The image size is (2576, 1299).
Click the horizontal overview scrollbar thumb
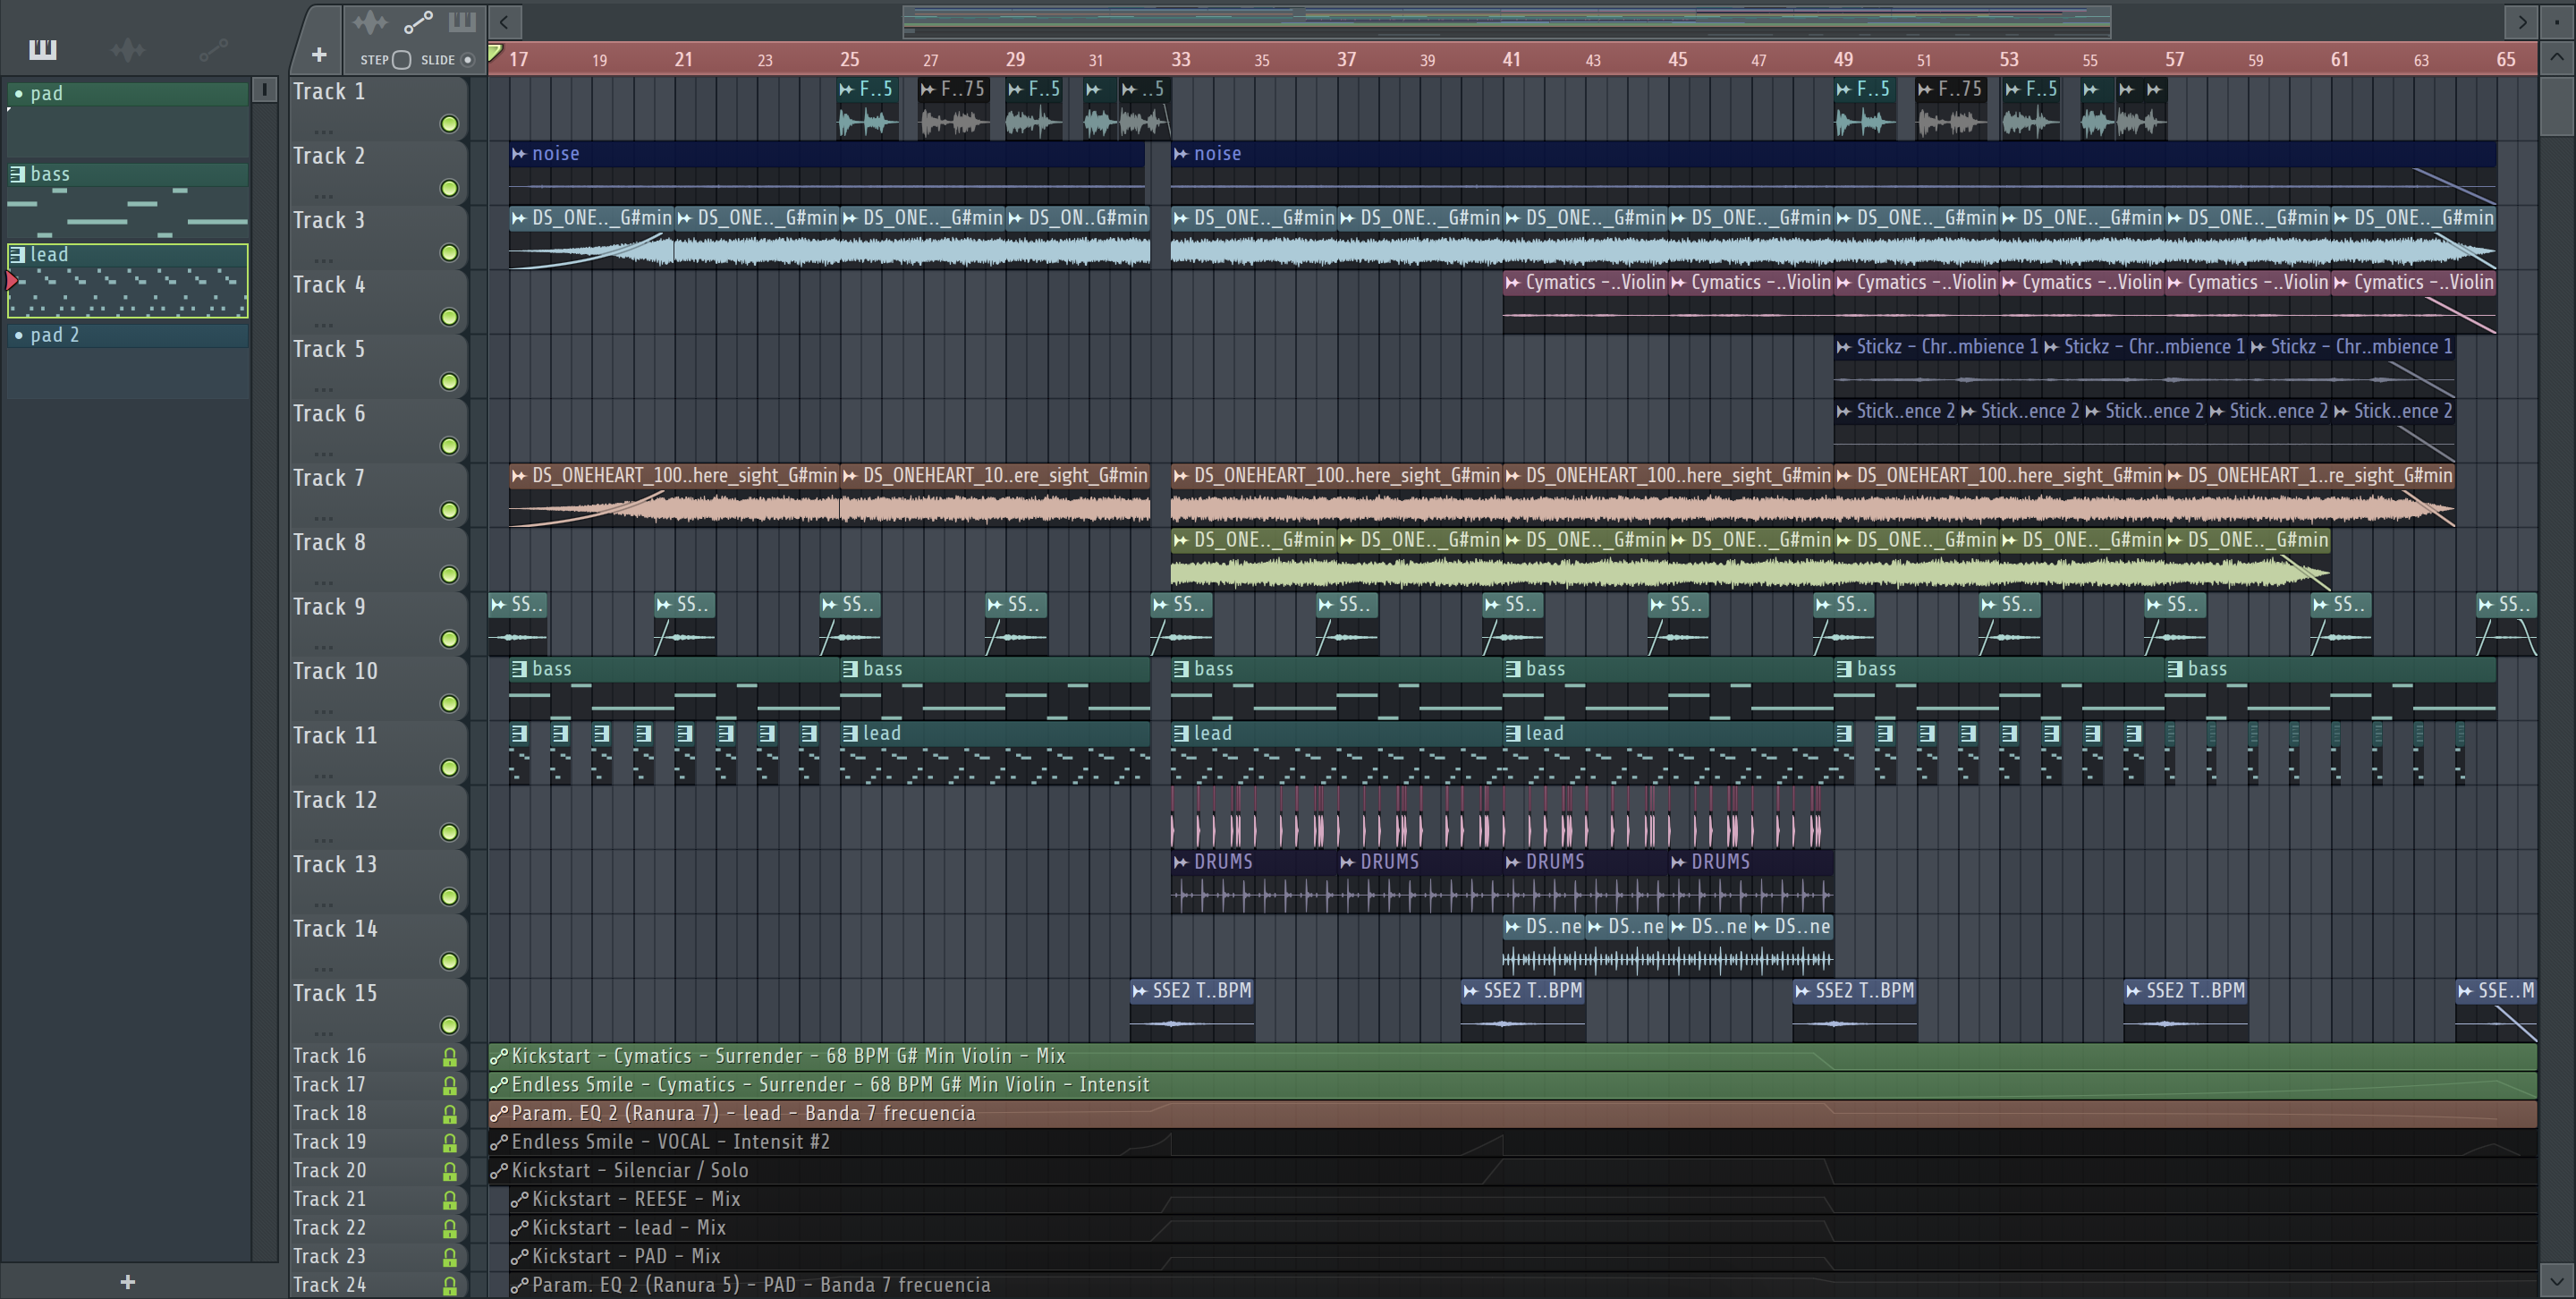click(1507, 21)
